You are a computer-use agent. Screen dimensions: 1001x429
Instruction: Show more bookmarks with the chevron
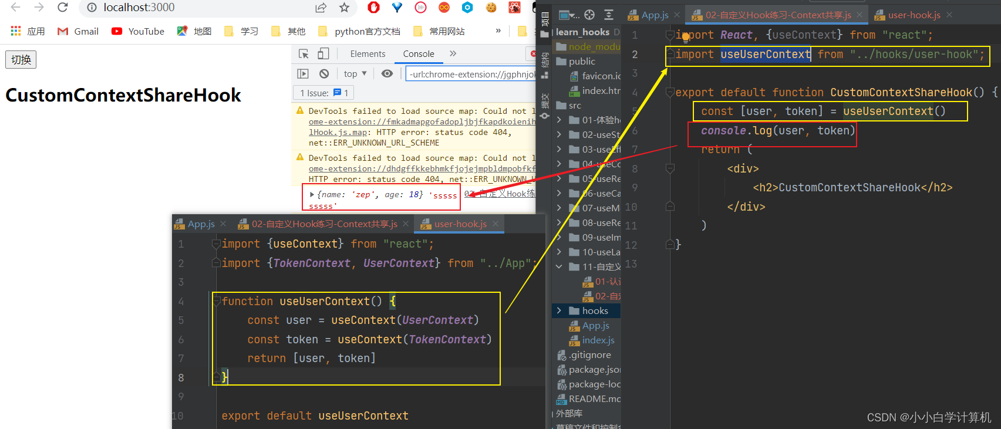498,31
